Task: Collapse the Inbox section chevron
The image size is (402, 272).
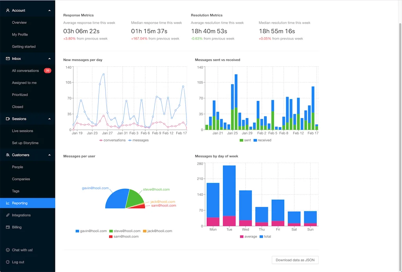Action: point(49,59)
